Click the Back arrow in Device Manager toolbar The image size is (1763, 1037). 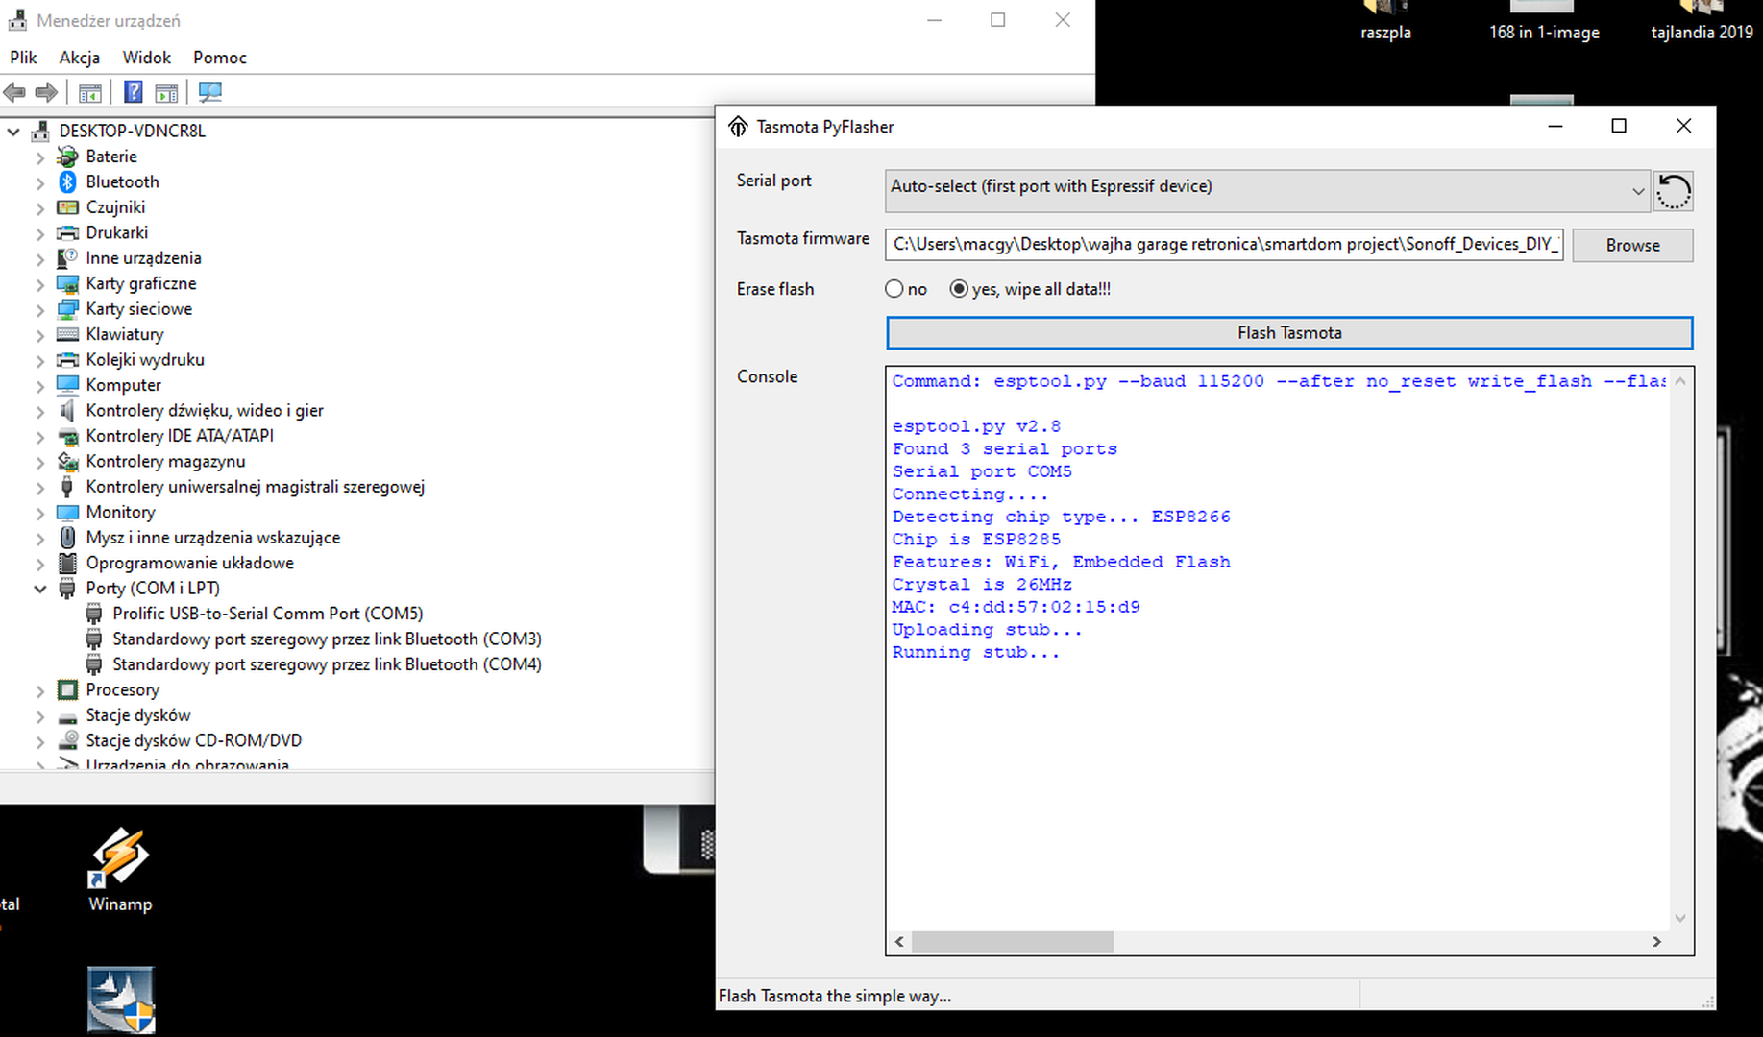click(14, 92)
